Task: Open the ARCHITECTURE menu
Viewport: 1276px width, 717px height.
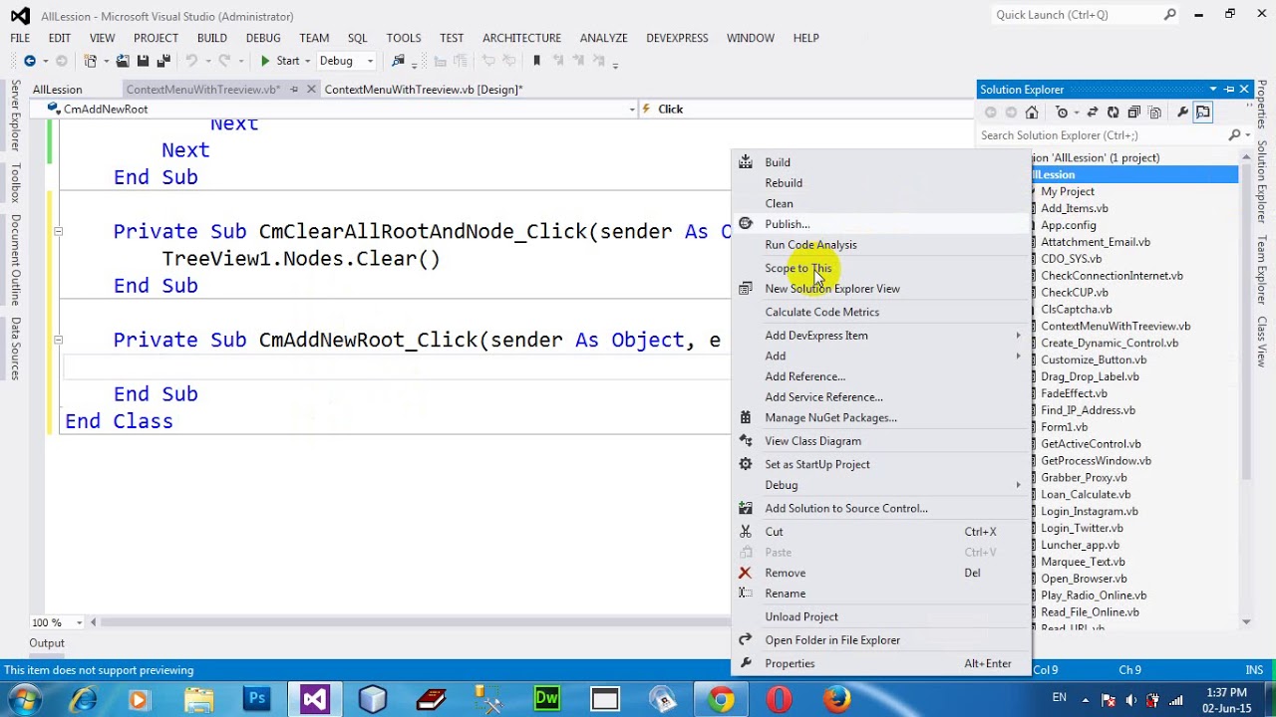Action: (x=521, y=38)
